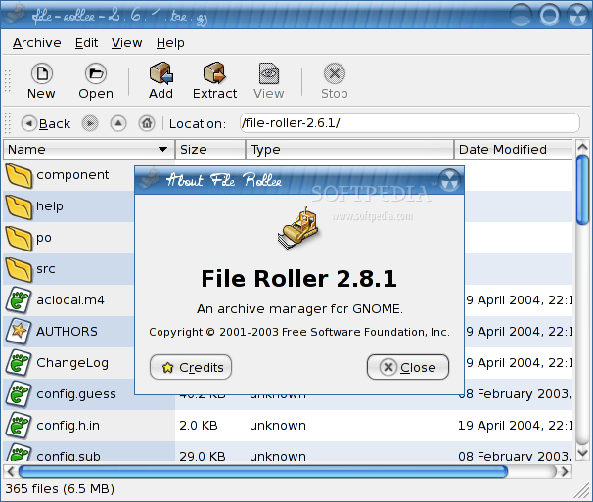The width and height of the screenshot is (593, 502).
Task: Select the 'config.sub' file name
Action: coord(68,456)
